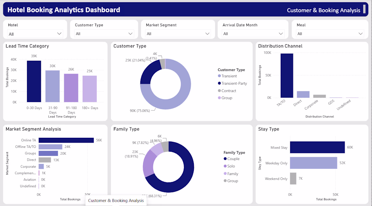
Task: Expand the Customer Type slicer dropdown
Action: click(104, 34)
